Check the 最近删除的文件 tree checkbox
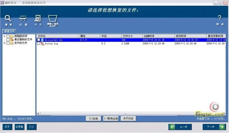 coord(8,40)
